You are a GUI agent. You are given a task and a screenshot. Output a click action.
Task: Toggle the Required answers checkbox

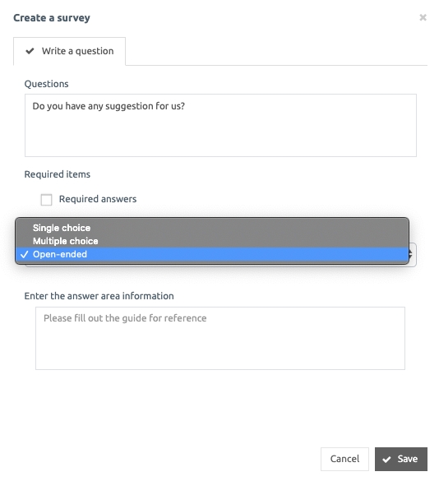click(x=46, y=200)
